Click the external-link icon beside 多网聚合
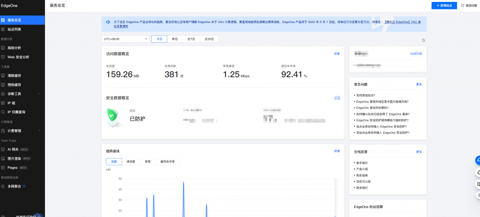Image resolution: width=480 pixels, height=217 pixels. click(24, 186)
